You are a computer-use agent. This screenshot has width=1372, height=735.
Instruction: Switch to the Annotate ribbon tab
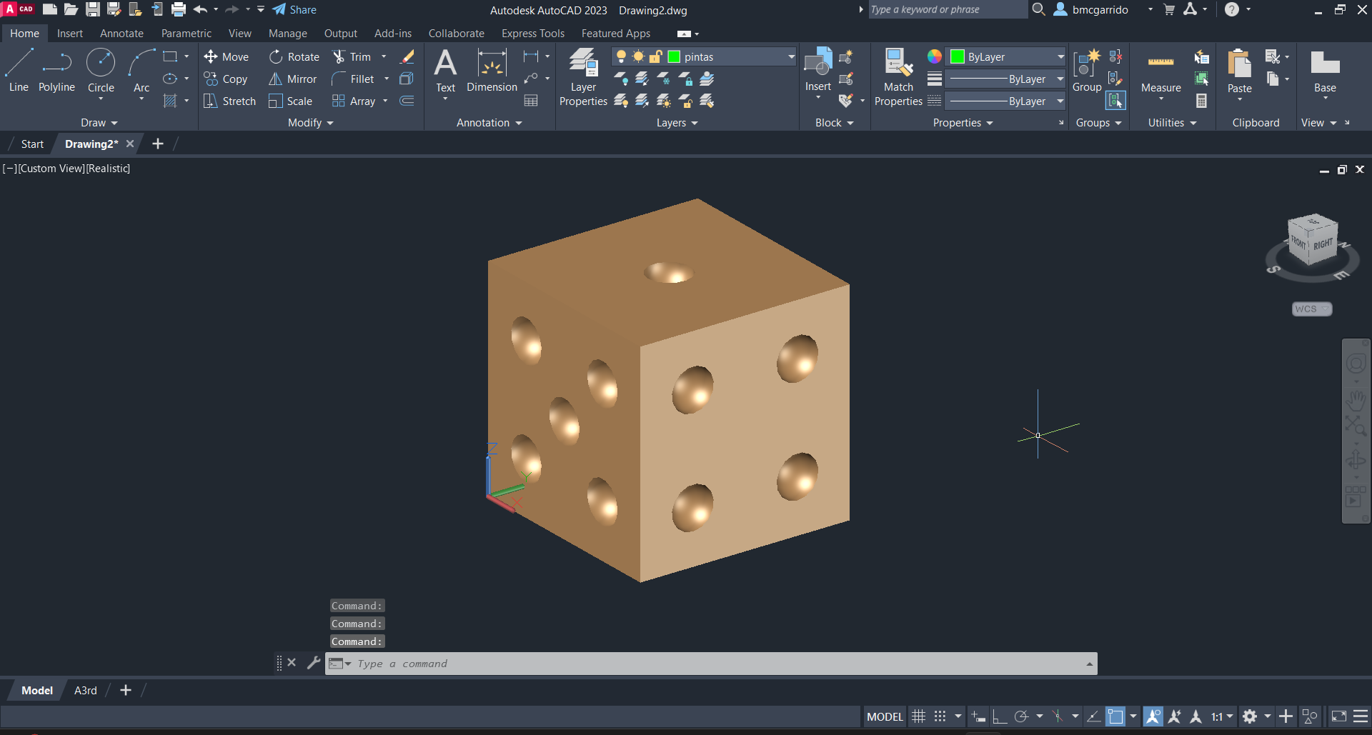121,34
